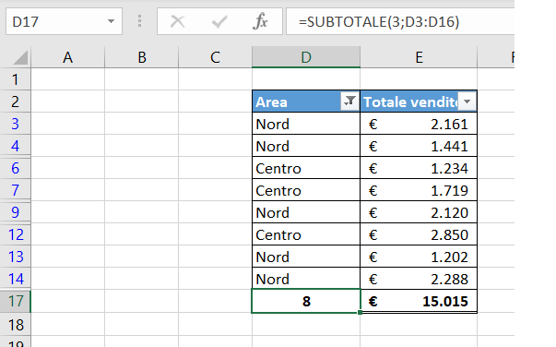
Task: Click the Select All corner triangle
Action: (x=20, y=58)
